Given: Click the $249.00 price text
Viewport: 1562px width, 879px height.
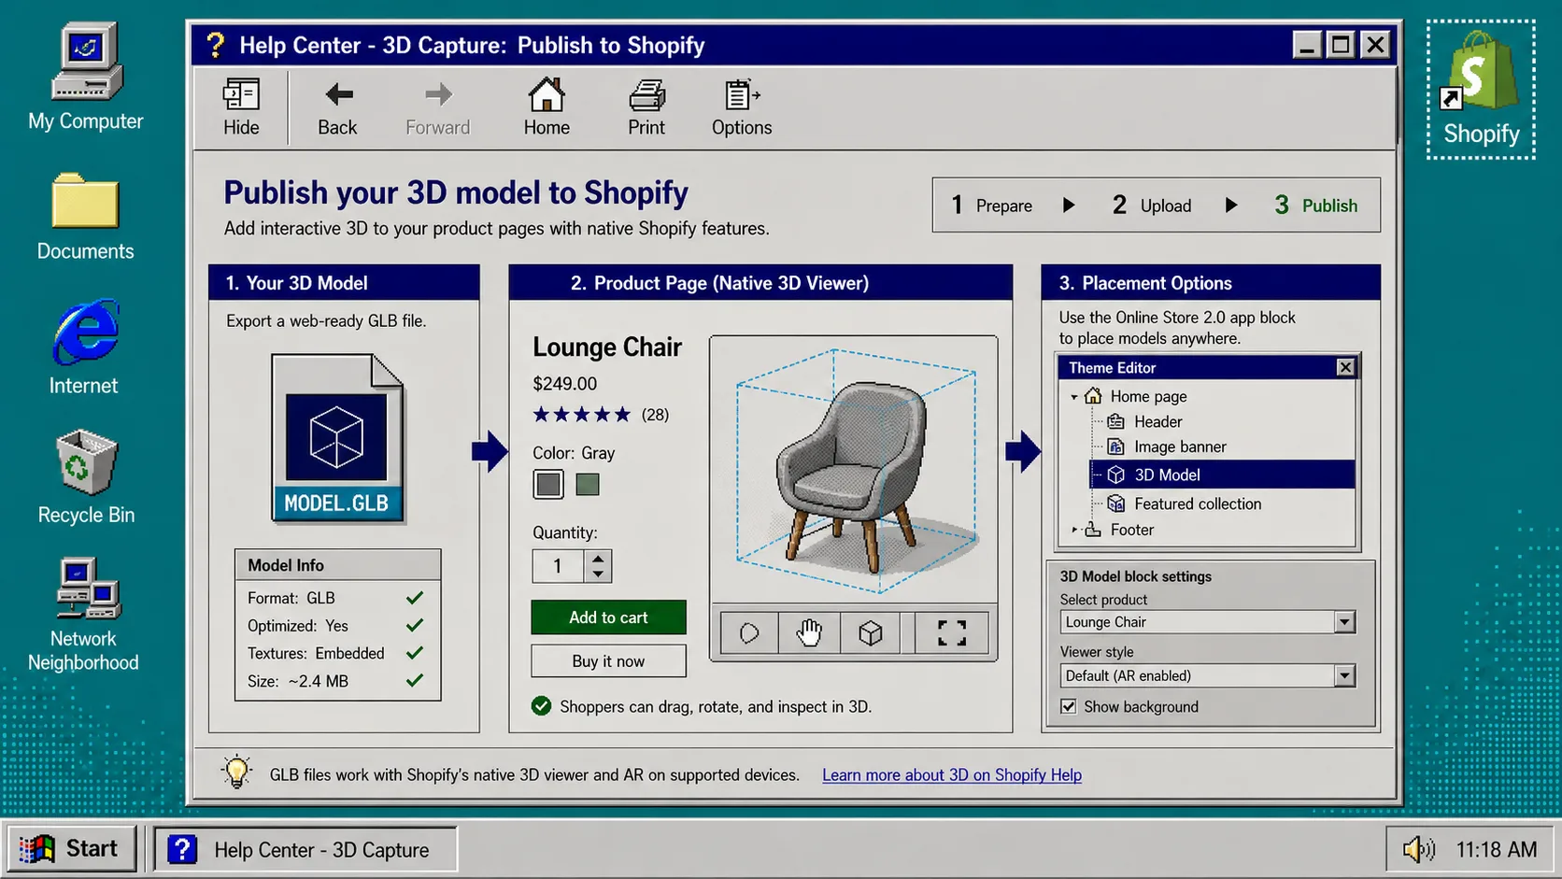Looking at the screenshot, I should pyautogui.click(x=564, y=383).
